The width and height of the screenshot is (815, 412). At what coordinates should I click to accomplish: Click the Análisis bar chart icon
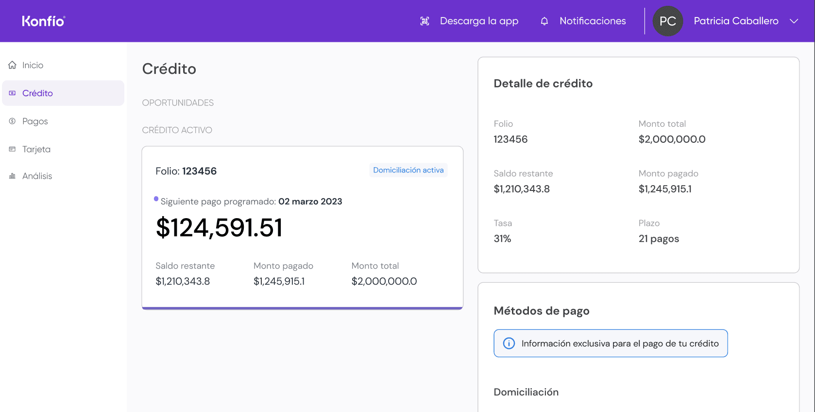point(12,176)
